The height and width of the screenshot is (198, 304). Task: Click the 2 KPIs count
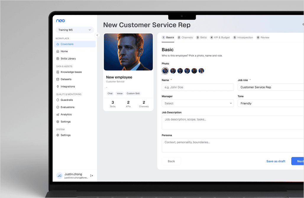pos(128,104)
